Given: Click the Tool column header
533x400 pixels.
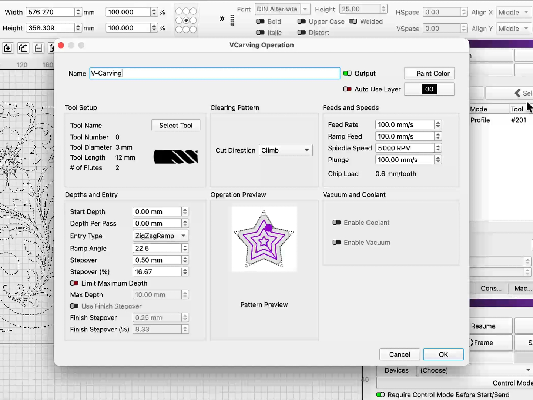Looking at the screenshot, I should coord(521,109).
